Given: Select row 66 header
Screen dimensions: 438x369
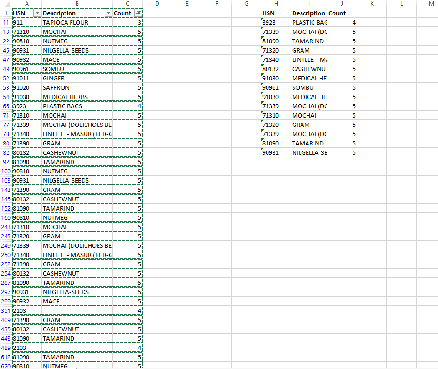Looking at the screenshot, I should click(6, 106).
